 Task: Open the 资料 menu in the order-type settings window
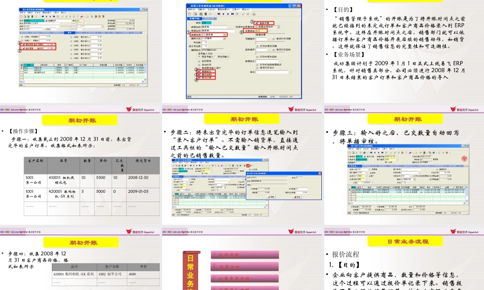pos(191,9)
